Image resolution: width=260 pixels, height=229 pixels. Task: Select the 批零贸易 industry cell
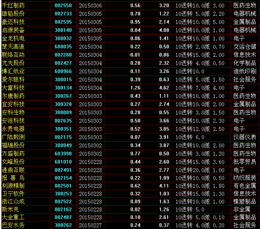pyautogui.click(x=244, y=162)
